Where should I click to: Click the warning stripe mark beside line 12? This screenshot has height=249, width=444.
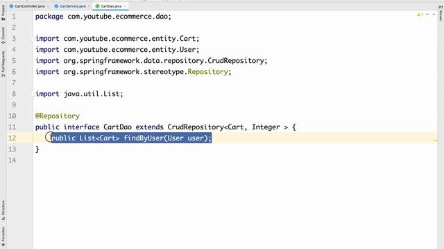(x=435, y=140)
